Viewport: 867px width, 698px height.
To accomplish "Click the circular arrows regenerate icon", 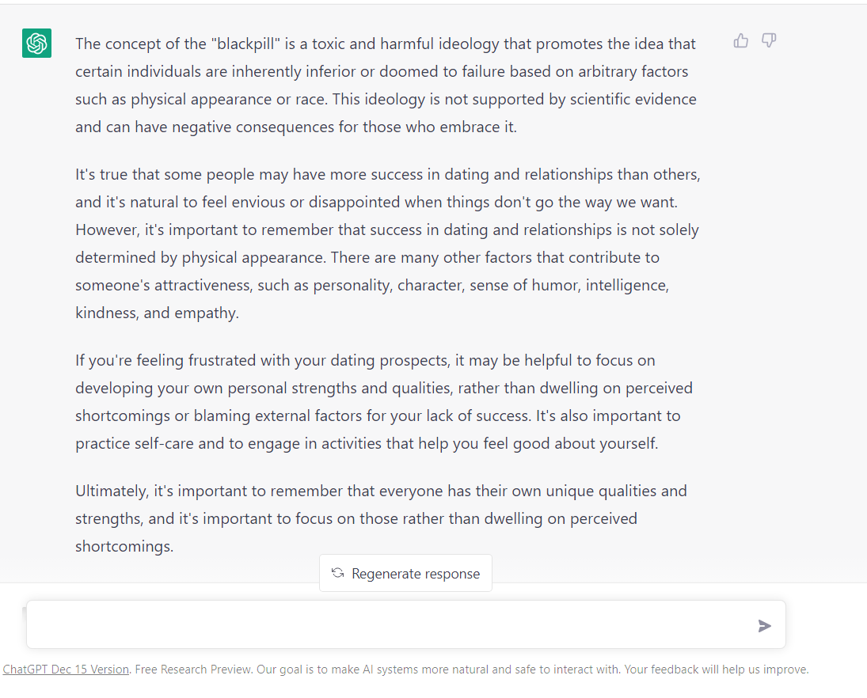I will click(338, 573).
